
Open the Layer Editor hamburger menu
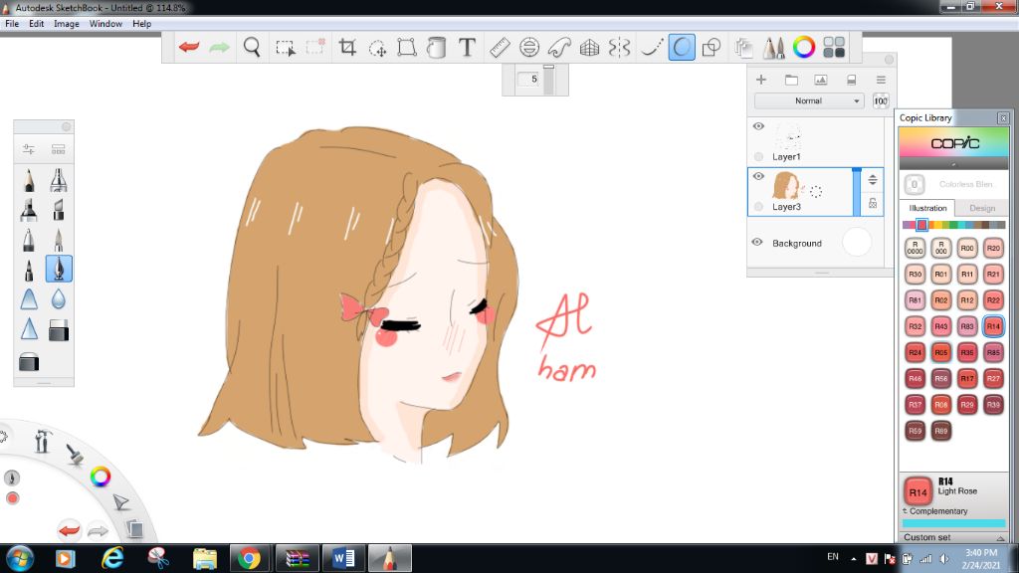881,80
